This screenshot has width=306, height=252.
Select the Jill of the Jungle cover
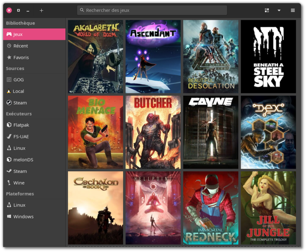(x=268, y=208)
